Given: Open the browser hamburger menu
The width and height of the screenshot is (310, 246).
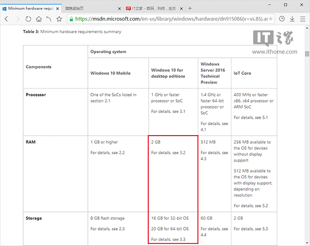Looking at the screenshot, I should pyautogui.click(x=303, y=19).
